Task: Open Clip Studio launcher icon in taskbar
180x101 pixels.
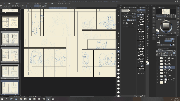Action: 53,99
